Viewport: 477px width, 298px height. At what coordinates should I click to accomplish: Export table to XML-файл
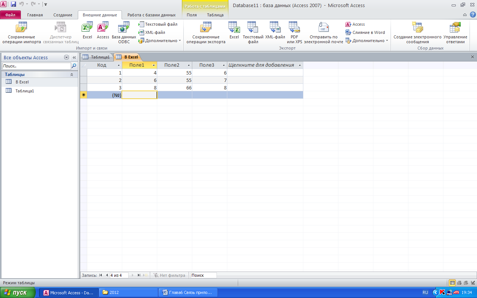tap(275, 30)
